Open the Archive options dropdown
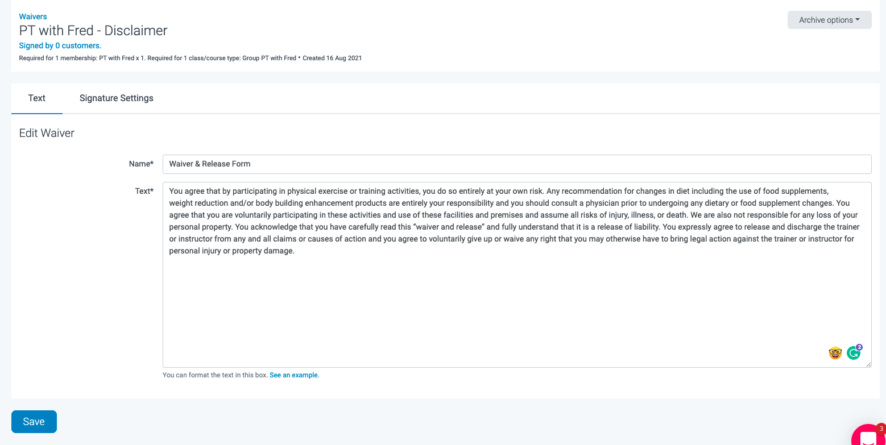 (829, 19)
